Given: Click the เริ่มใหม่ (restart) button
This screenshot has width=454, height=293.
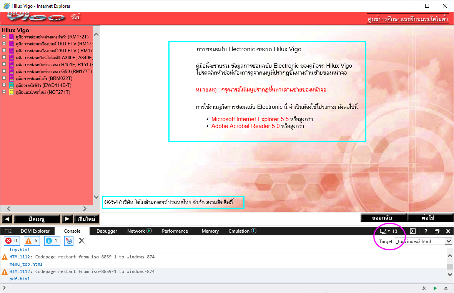Looking at the screenshot, I should pyautogui.click(x=86, y=219).
